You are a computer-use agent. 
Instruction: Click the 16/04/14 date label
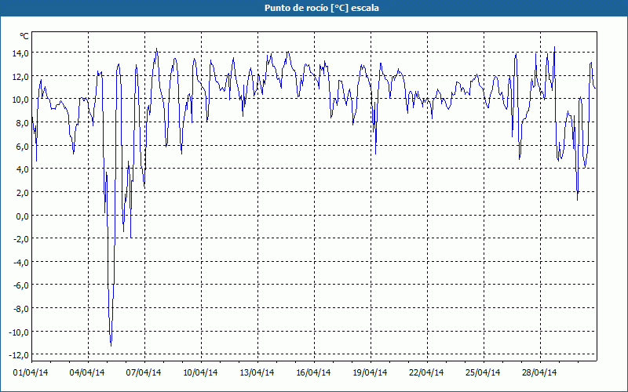[x=313, y=372]
